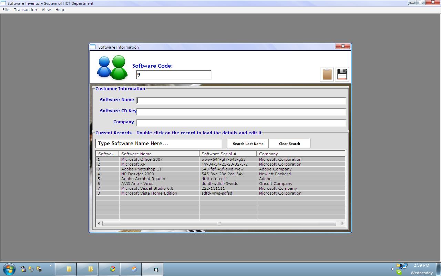Click the right arrow of the horizontal scrollbar

click(x=342, y=224)
